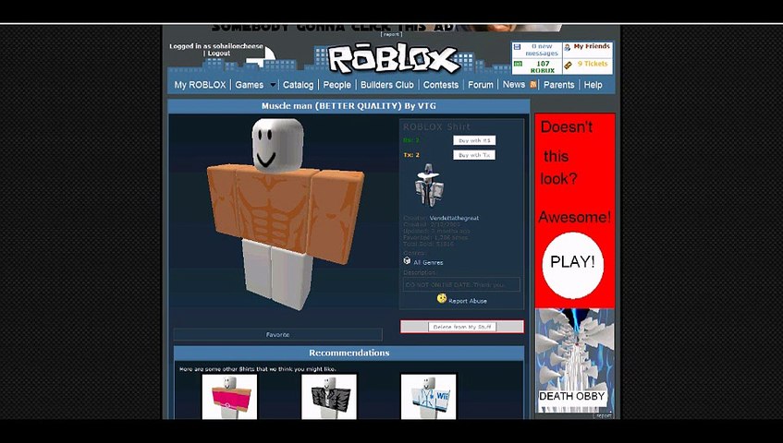The image size is (783, 443).
Task: Open the pink shirt recommendation
Action: coord(229,397)
